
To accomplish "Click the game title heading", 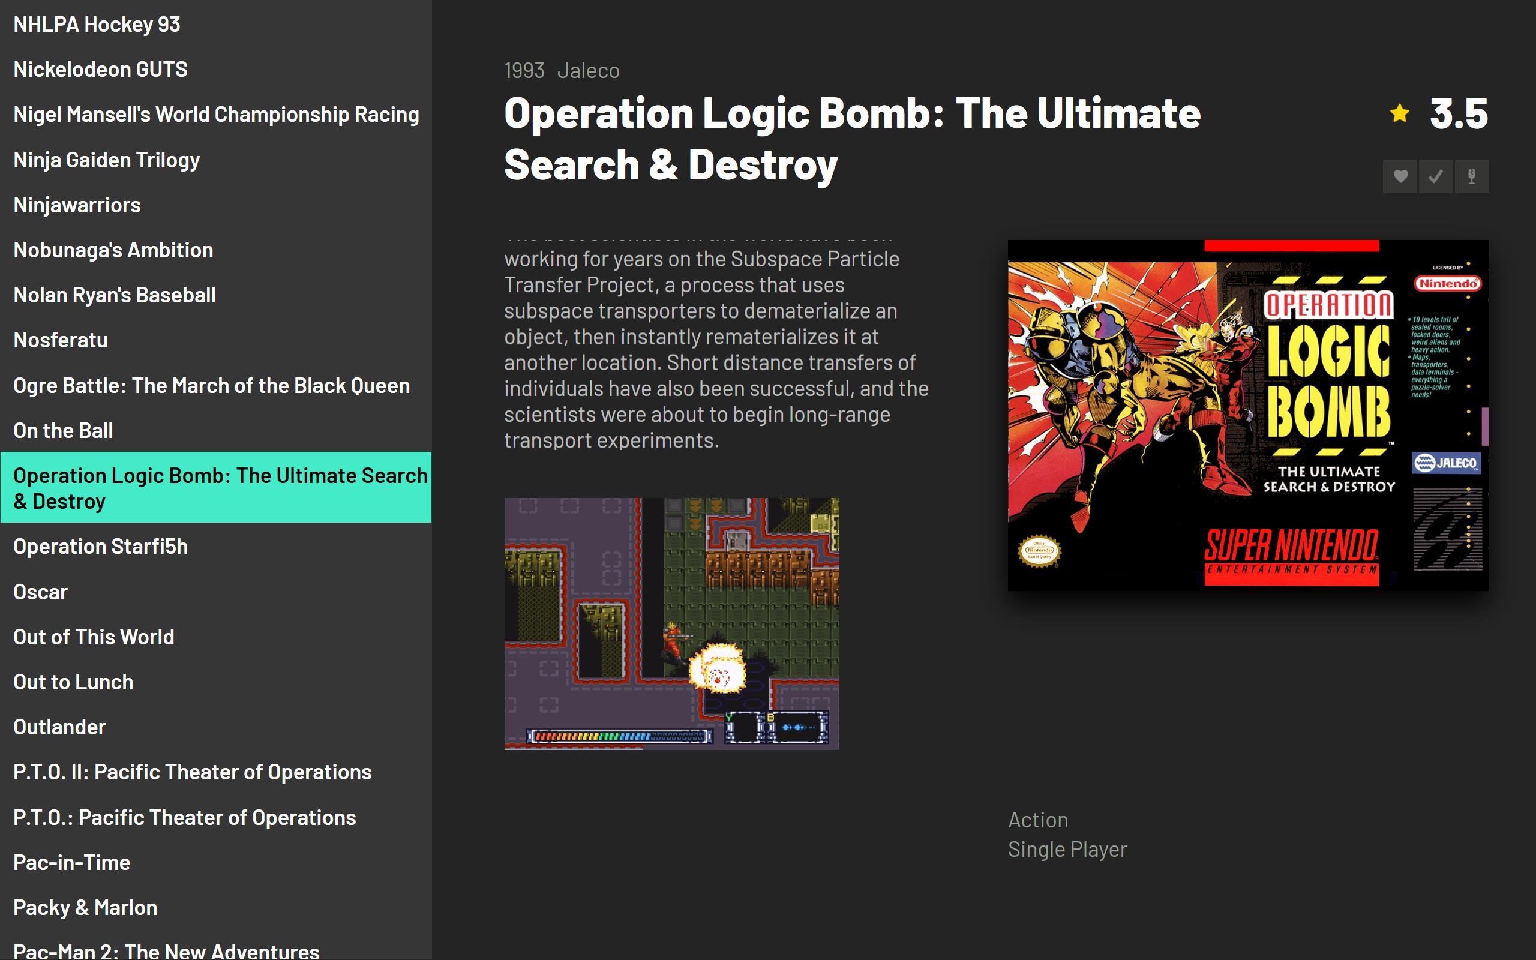I will (x=853, y=139).
